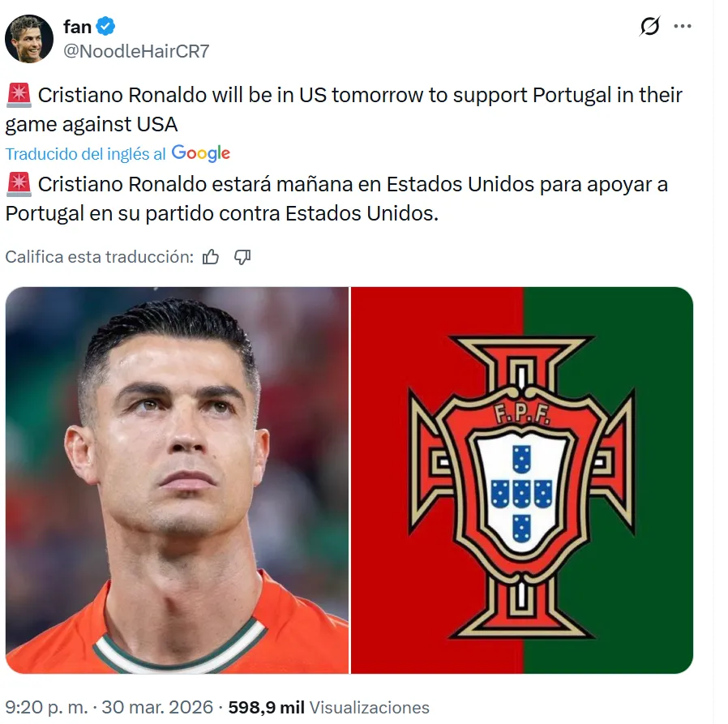Click the 9:20 p. m. timestamp
This screenshot has width=728, height=724.
[x=46, y=707]
